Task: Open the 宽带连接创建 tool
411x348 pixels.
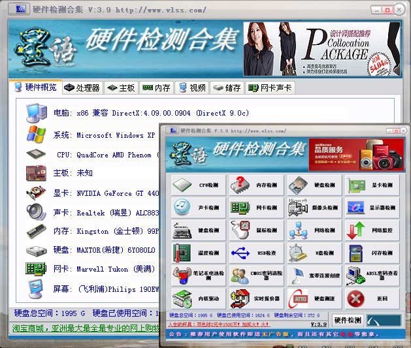Action: coord(314,276)
